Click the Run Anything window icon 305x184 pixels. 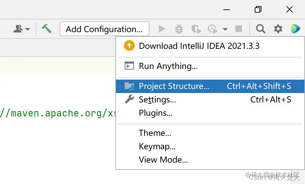(x=129, y=66)
